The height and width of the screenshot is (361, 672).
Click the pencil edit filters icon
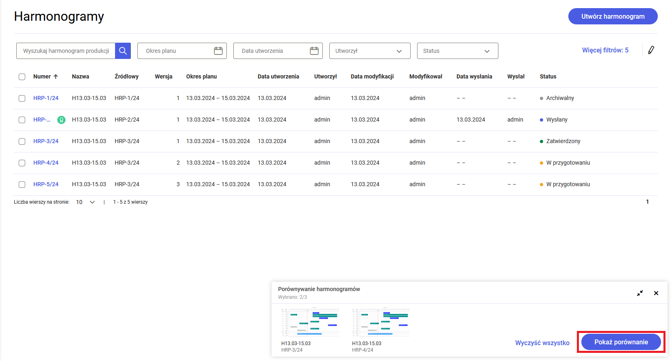(651, 50)
